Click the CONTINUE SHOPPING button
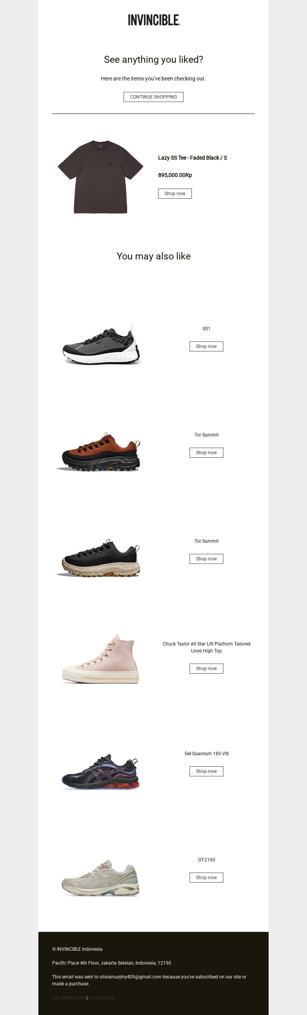Screen dimensions: 307x1015 point(153,97)
